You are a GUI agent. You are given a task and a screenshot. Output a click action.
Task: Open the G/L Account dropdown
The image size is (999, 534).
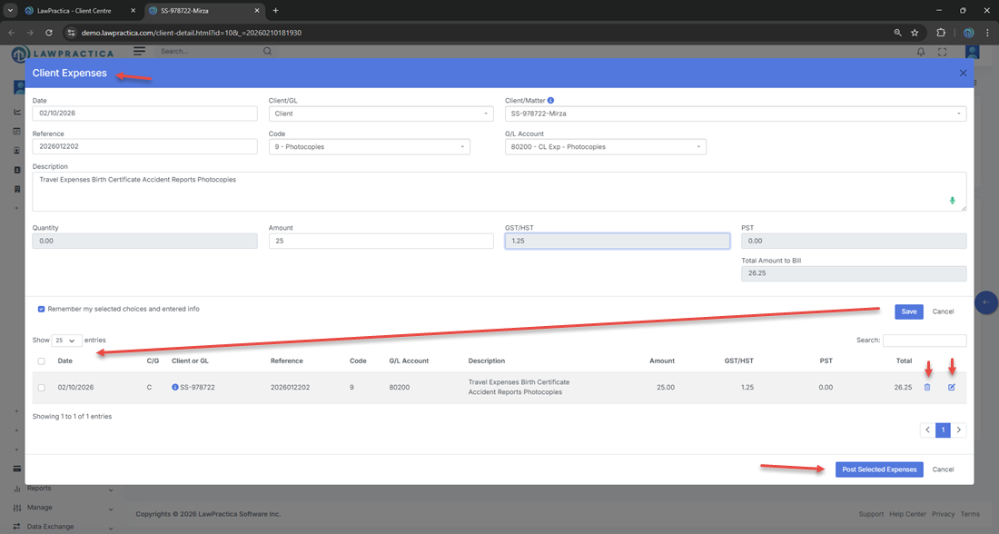click(x=605, y=147)
